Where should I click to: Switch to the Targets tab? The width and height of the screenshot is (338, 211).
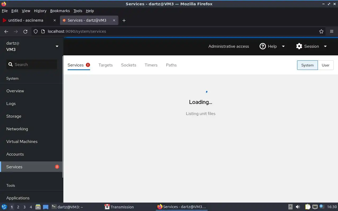pos(106,65)
